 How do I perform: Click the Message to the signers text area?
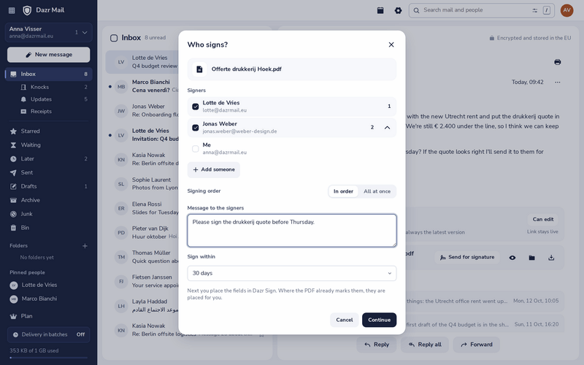(x=291, y=231)
